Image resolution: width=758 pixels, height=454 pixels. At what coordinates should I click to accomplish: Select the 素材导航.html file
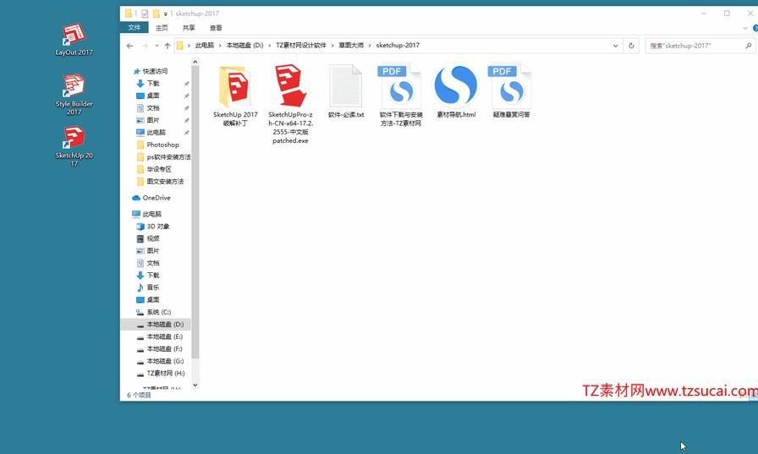pos(456,91)
